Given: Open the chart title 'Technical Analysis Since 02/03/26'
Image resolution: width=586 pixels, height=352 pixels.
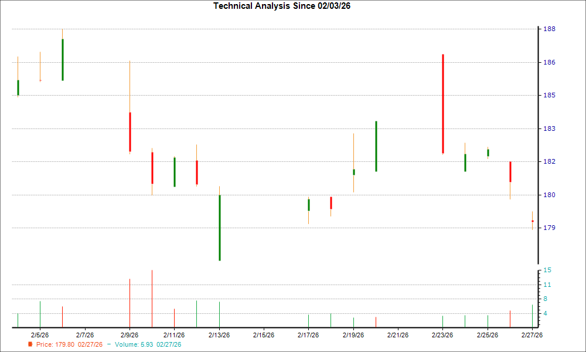Looking at the screenshot, I should [x=281, y=6].
